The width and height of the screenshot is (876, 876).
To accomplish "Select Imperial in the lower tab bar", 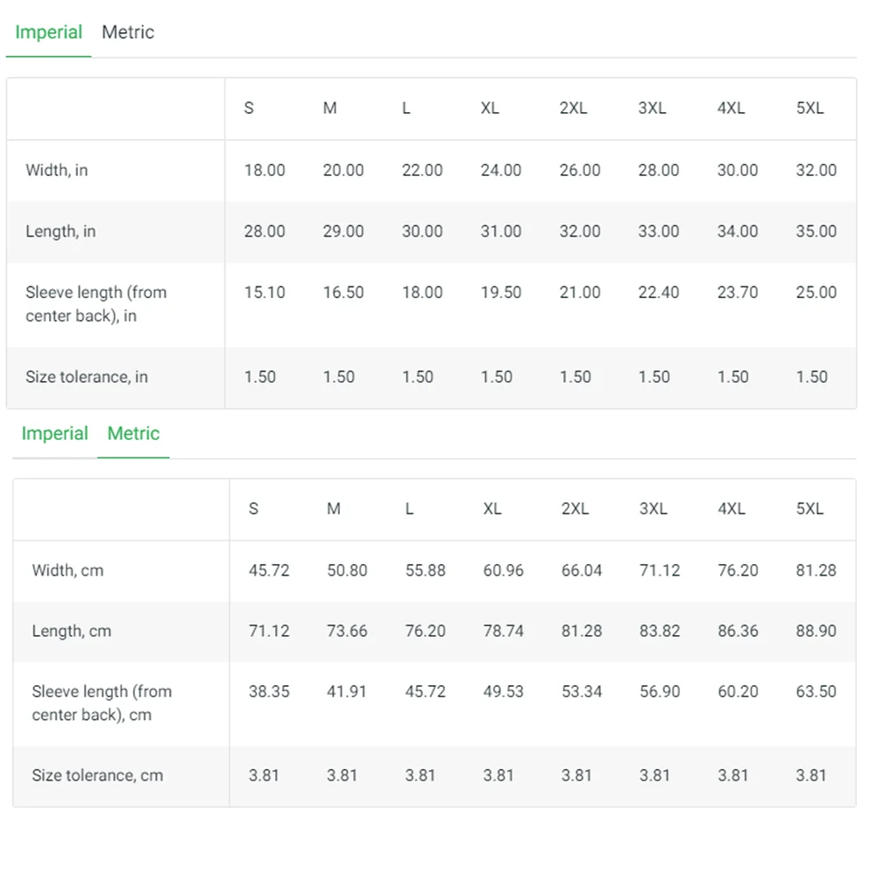I will tap(54, 434).
